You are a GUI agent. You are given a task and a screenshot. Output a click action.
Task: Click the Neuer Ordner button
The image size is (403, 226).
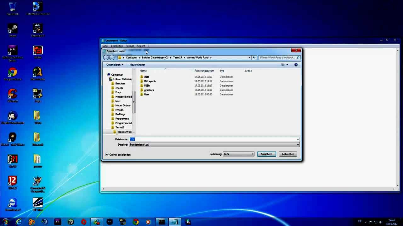pyautogui.click(x=137, y=65)
